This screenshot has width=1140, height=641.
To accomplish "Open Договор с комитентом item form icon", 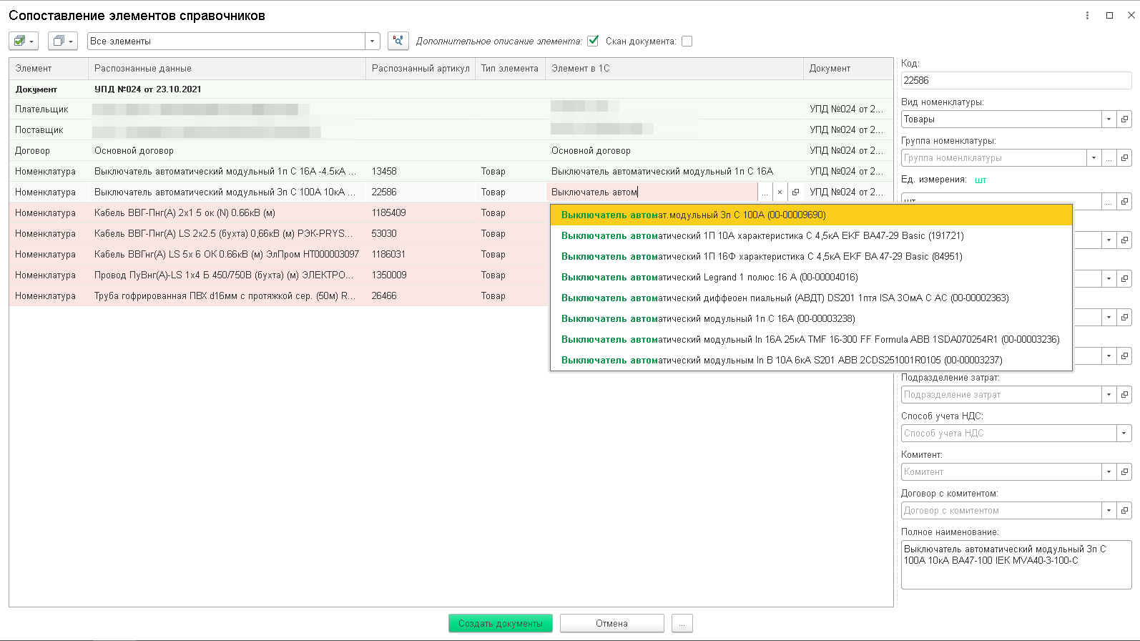I will (x=1124, y=511).
